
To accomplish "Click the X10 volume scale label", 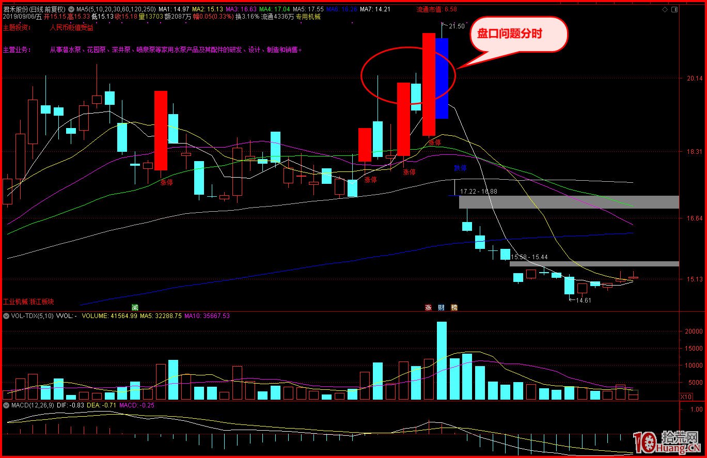I will (x=686, y=397).
